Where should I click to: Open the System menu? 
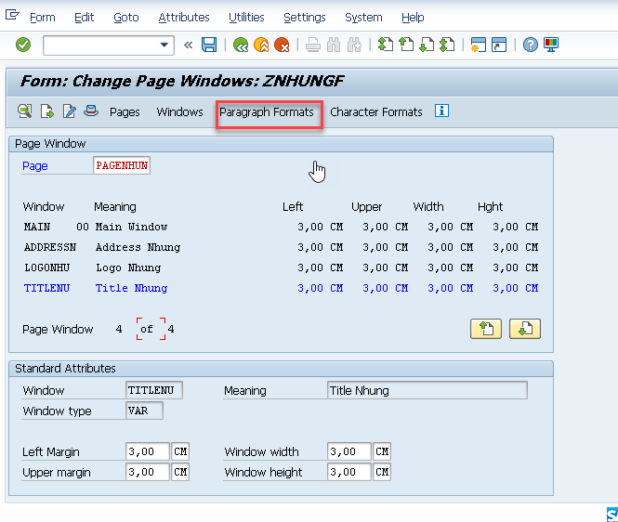pos(363,18)
